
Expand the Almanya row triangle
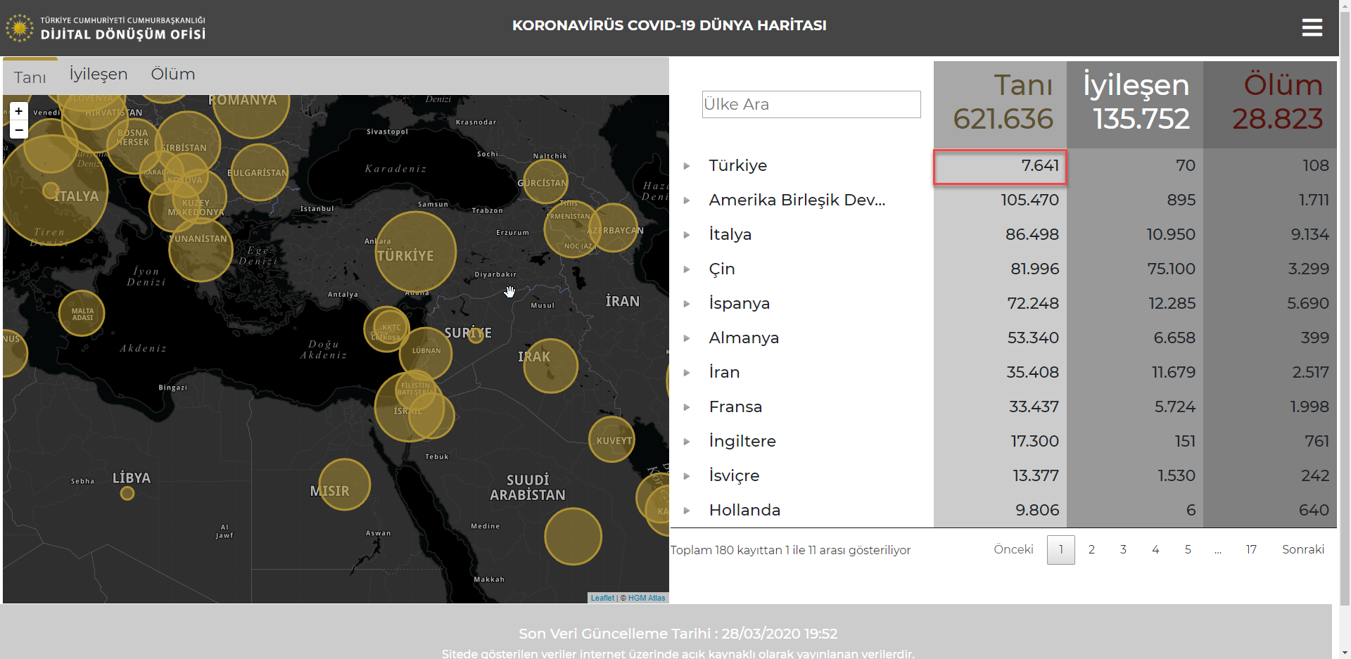[687, 338]
